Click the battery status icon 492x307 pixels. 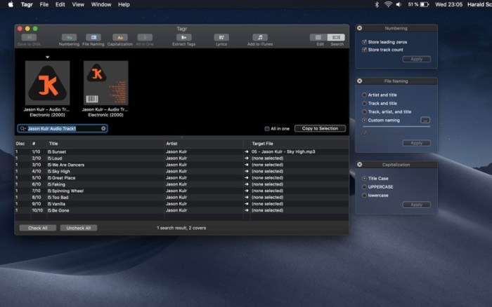pyautogui.click(x=425, y=4)
